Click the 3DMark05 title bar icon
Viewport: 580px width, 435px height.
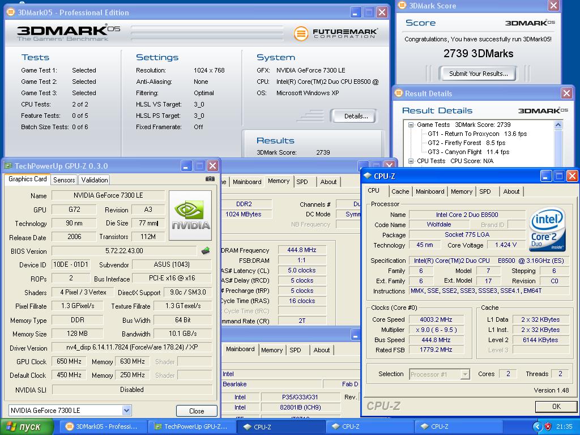click(11, 12)
